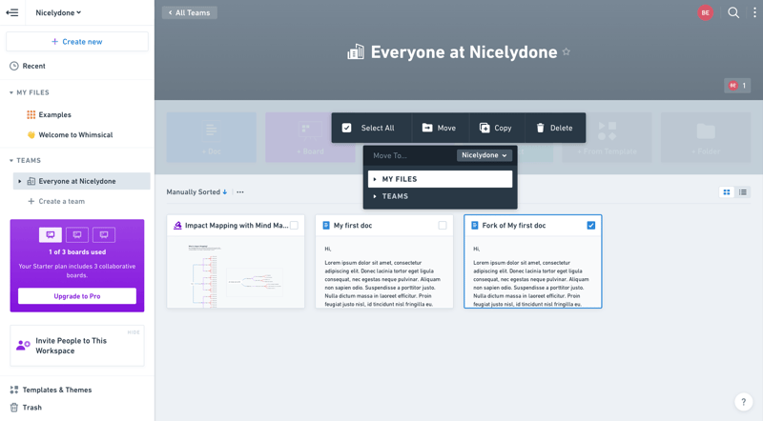763x421 pixels.
Task: Click the dimmed + Folder tile
Action: 706,137
